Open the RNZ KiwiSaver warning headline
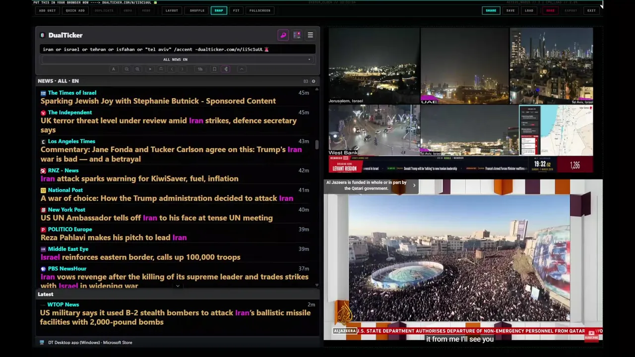635x357 pixels. point(139,178)
